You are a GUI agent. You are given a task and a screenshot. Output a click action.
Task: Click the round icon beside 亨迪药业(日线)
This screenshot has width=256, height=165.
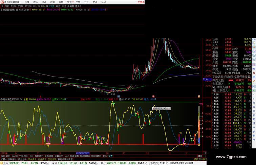[17, 10]
